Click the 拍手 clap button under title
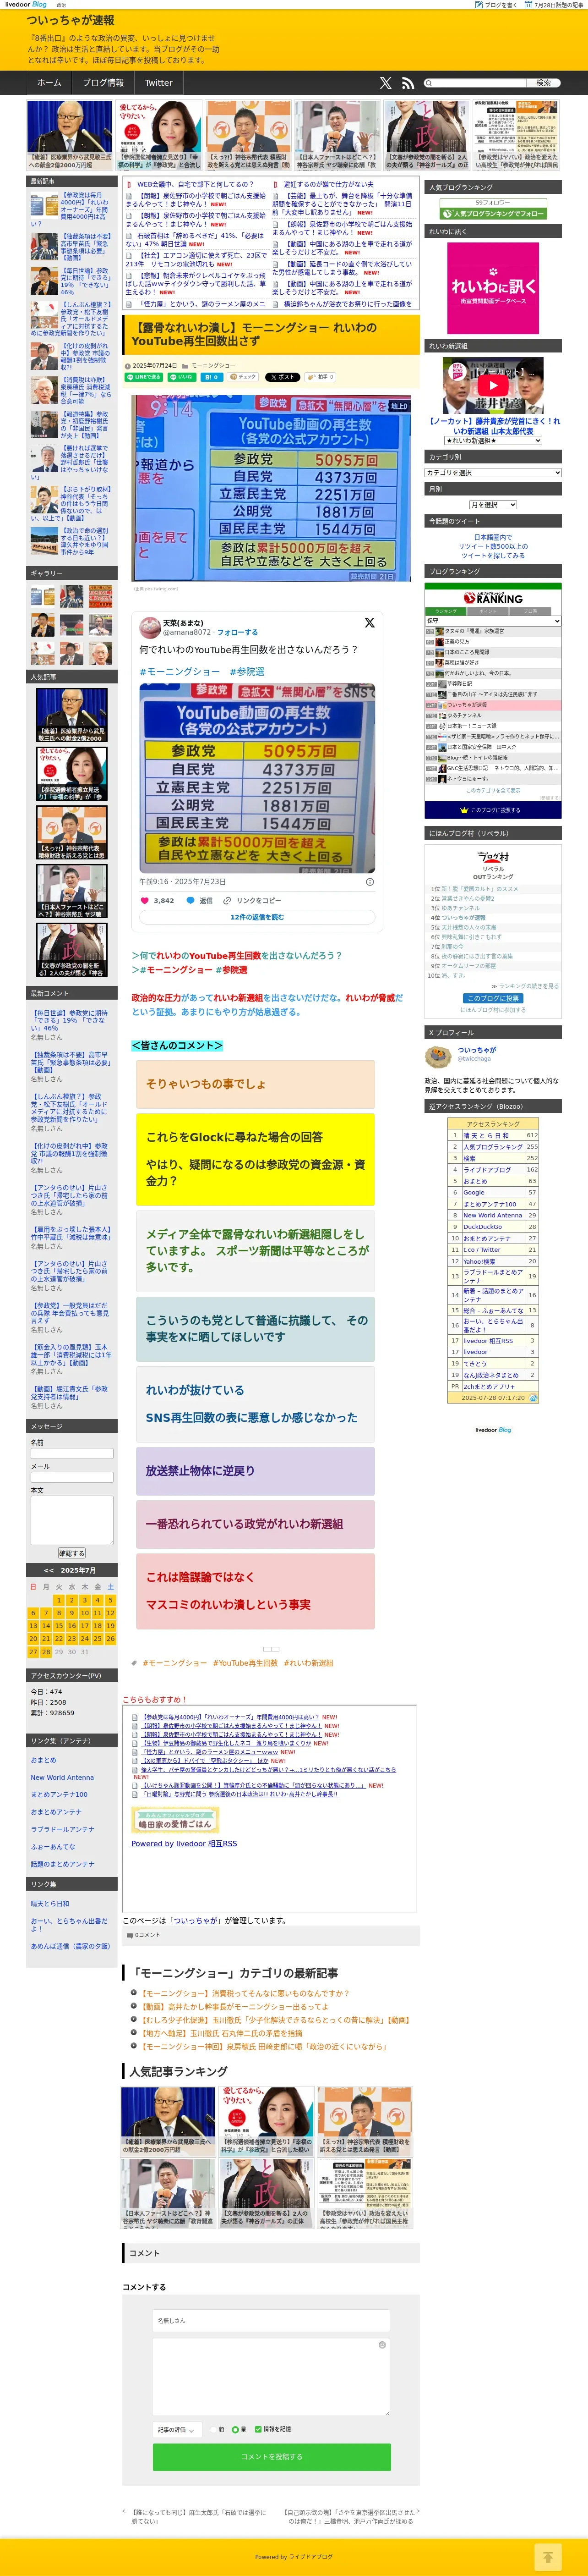The height and width of the screenshot is (2576, 588). pos(320,377)
